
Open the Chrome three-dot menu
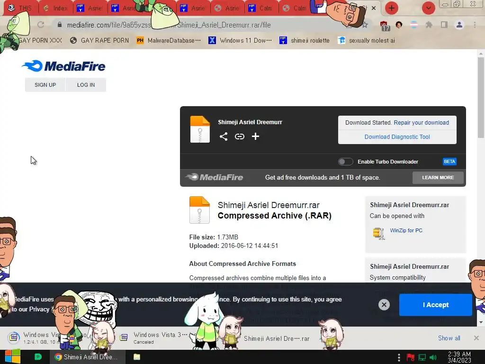[475, 25]
